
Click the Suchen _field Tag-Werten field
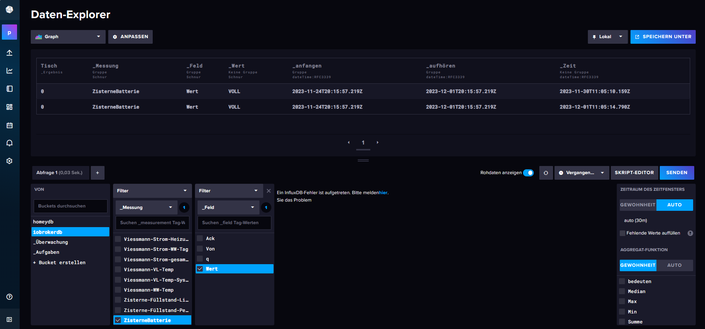234,223
